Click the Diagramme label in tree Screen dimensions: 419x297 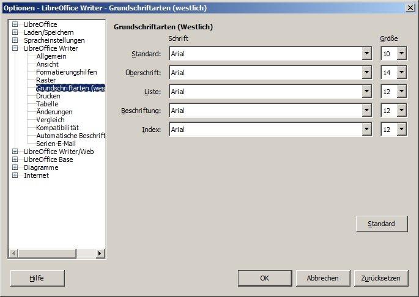41,167
